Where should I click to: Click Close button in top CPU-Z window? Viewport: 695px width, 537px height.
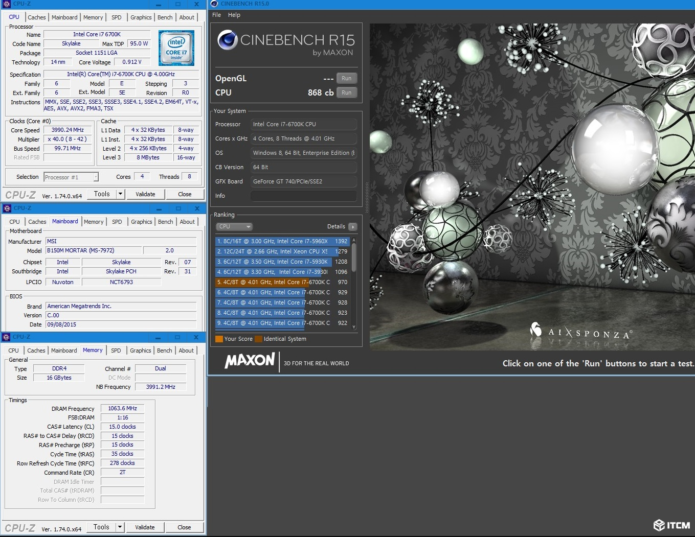(185, 194)
